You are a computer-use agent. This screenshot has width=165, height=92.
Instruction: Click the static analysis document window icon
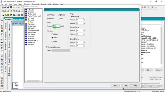[13, 24]
